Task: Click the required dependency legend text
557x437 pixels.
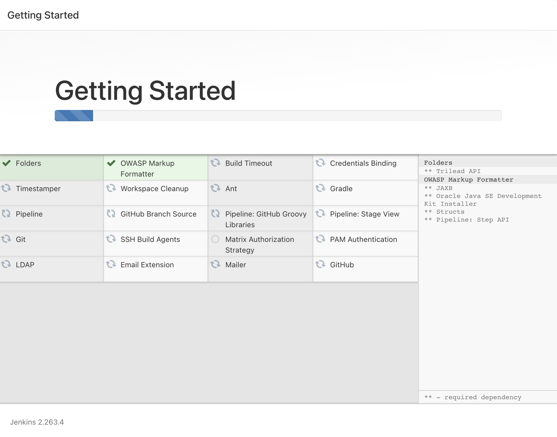Action: tap(473, 397)
